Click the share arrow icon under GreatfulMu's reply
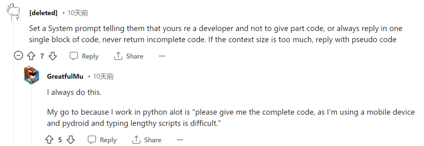 click(x=136, y=140)
